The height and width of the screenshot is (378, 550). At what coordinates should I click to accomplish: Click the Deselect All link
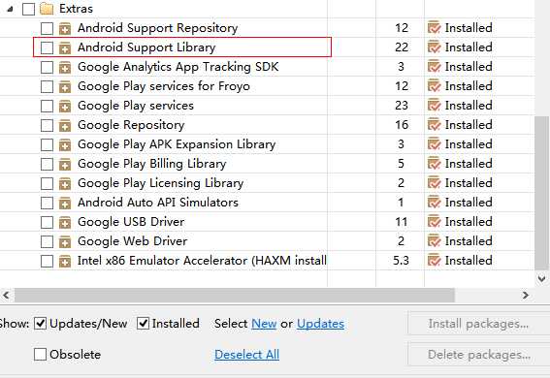point(247,354)
